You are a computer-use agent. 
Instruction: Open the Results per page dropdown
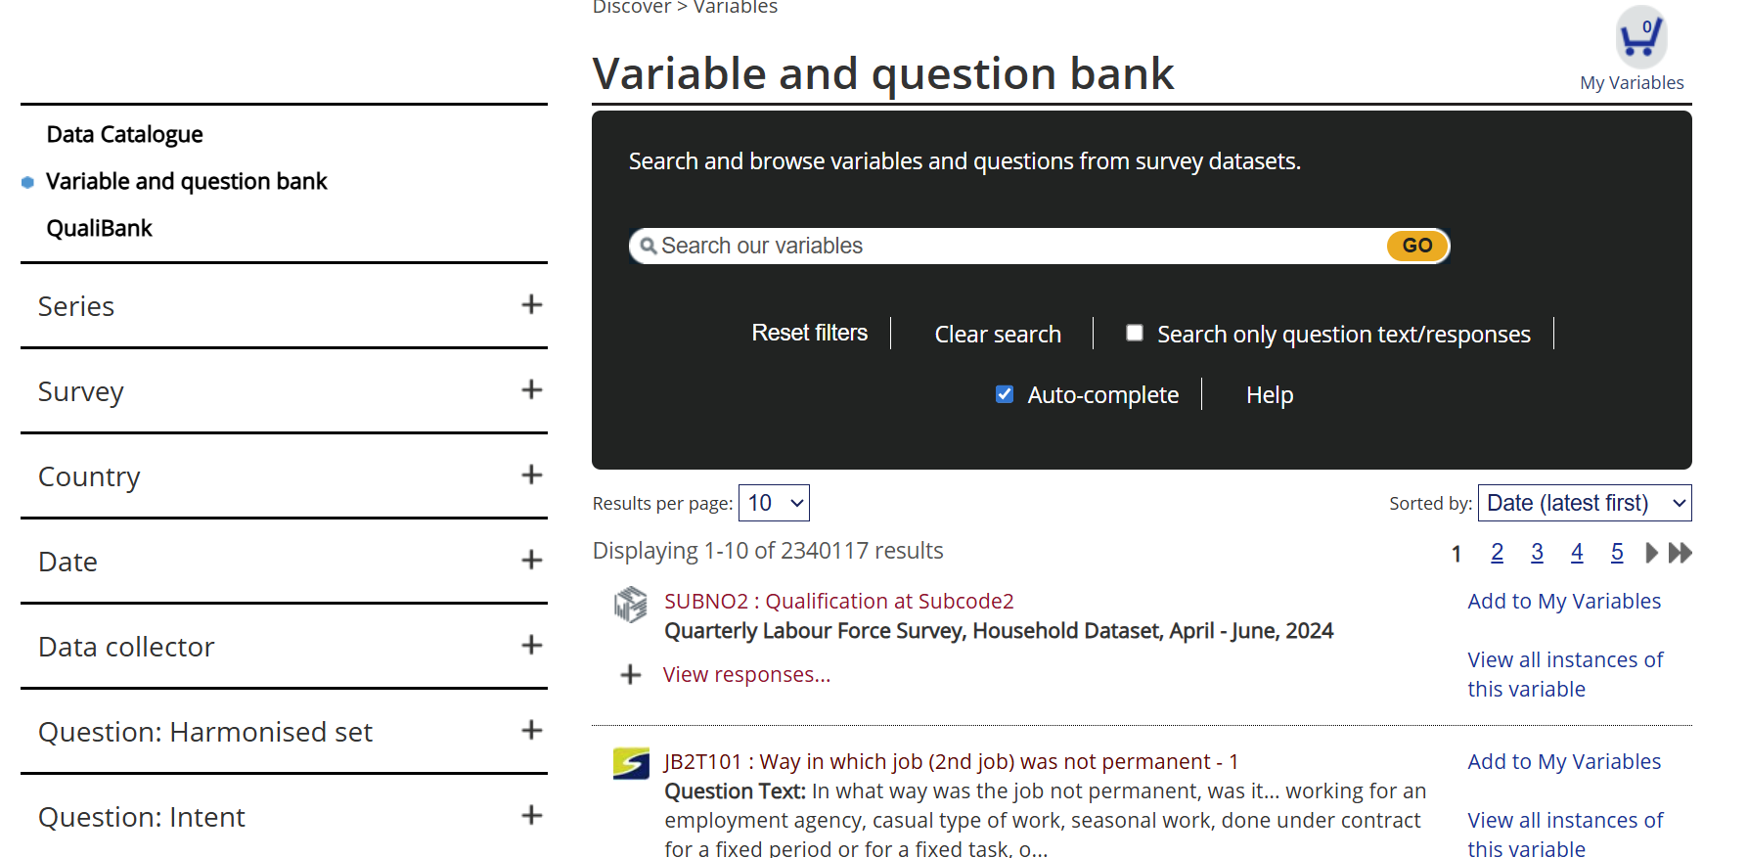[774, 503]
